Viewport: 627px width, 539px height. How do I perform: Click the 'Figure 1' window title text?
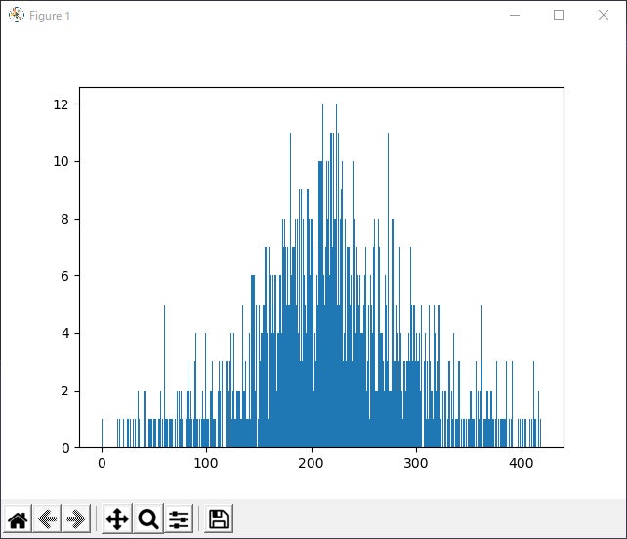coord(50,16)
